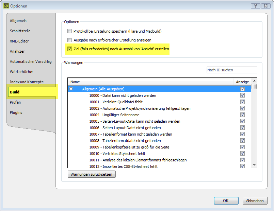Click scroll down arrow in warnings list

(254, 165)
